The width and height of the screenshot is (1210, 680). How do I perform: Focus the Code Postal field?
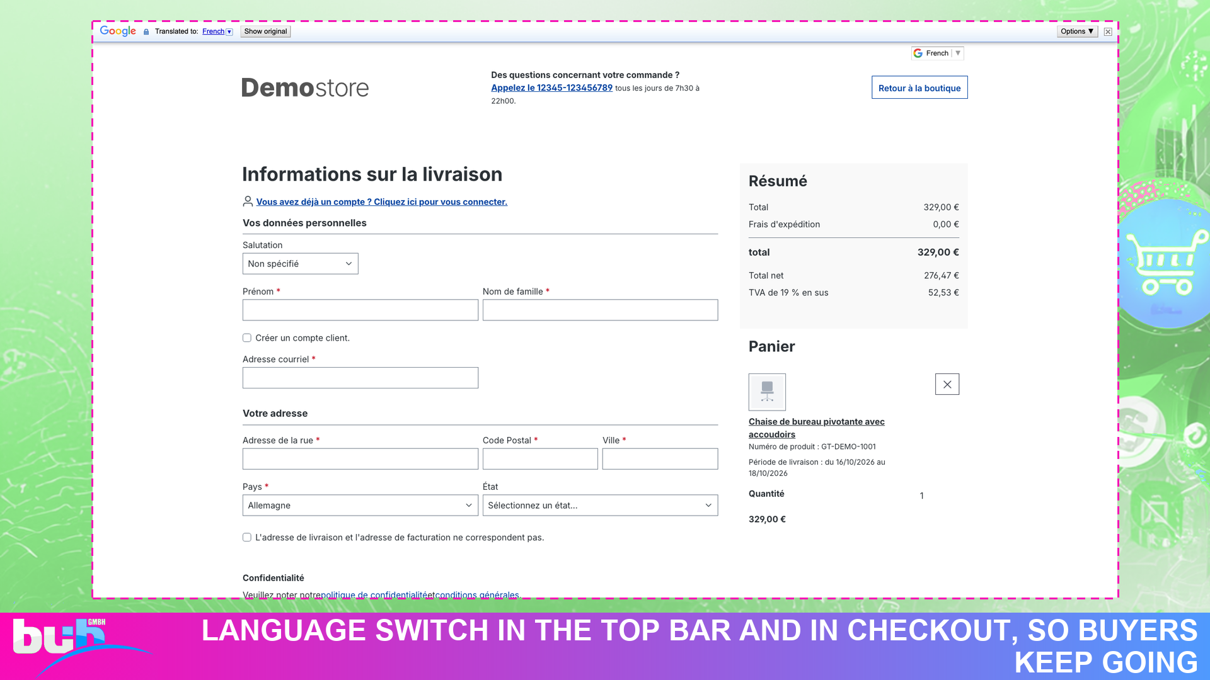click(x=540, y=459)
